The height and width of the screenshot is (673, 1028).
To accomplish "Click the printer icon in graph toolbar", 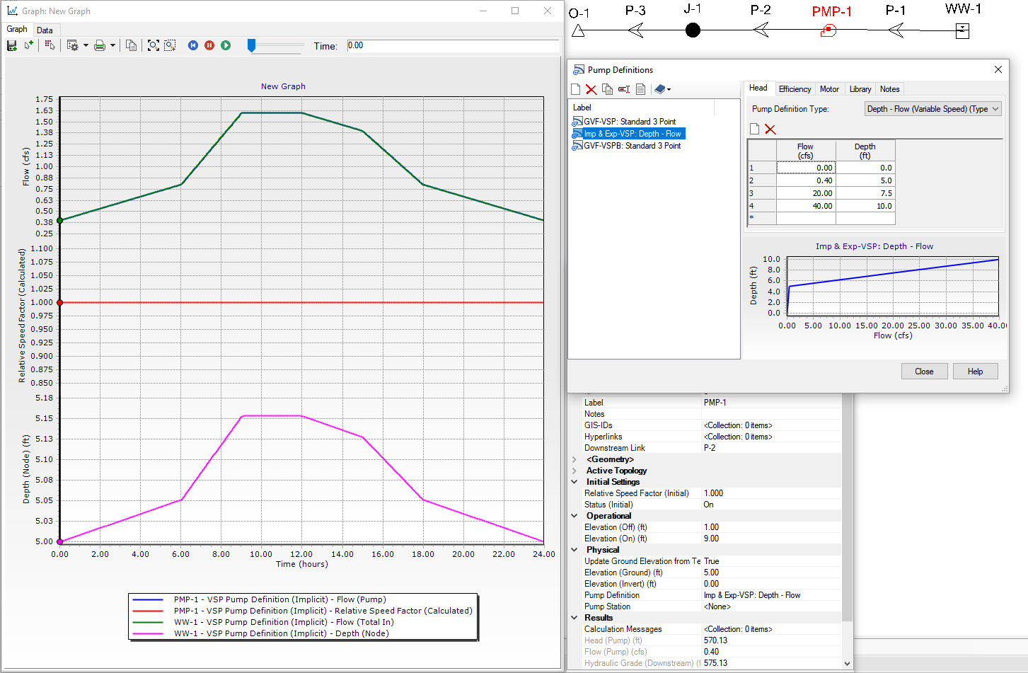I will [x=100, y=45].
